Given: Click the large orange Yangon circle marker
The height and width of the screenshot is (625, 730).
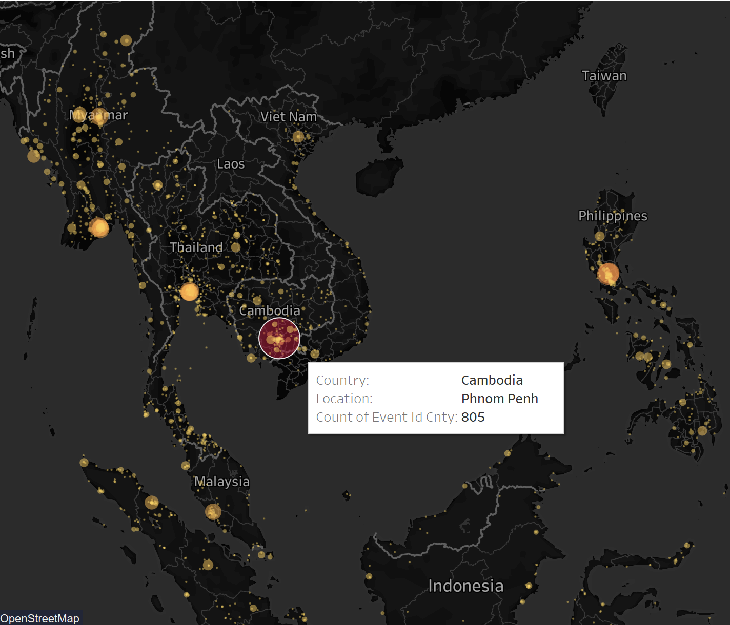Looking at the screenshot, I should click(x=99, y=227).
